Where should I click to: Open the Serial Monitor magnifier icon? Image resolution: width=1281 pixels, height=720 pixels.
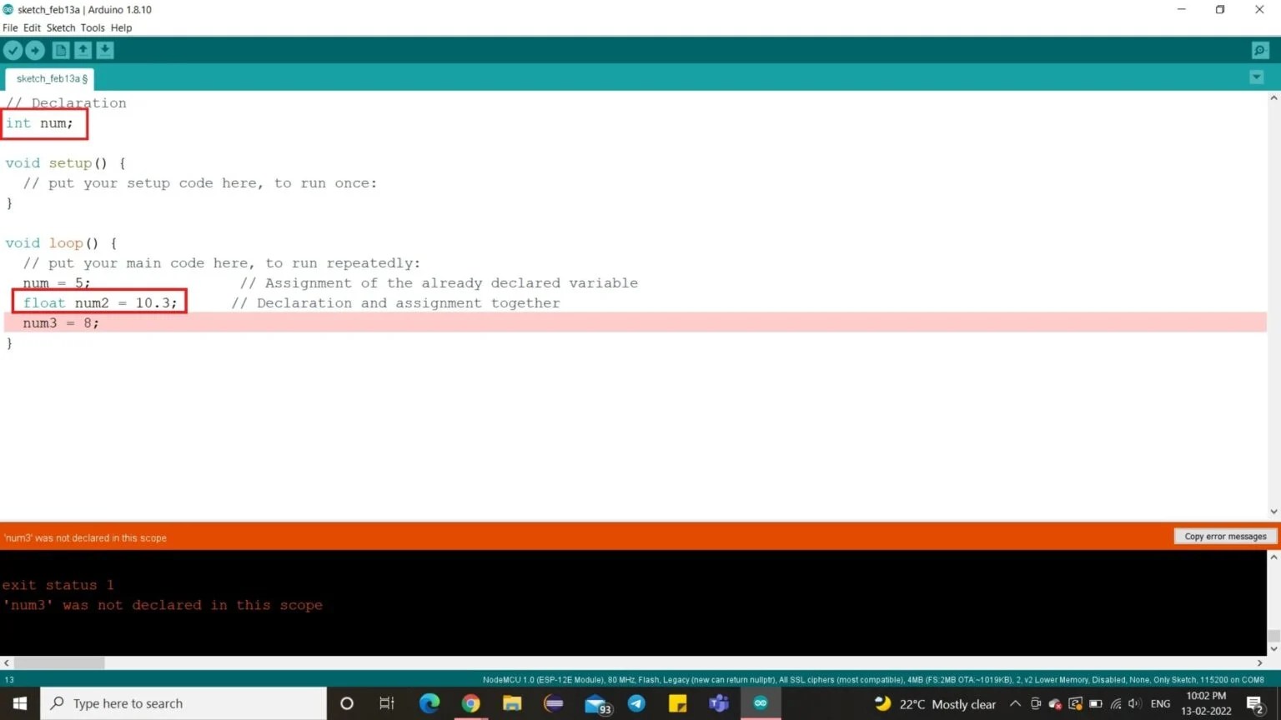1259,50
